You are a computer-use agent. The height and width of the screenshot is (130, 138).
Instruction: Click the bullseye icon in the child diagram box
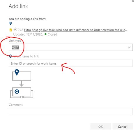coord(17,91)
